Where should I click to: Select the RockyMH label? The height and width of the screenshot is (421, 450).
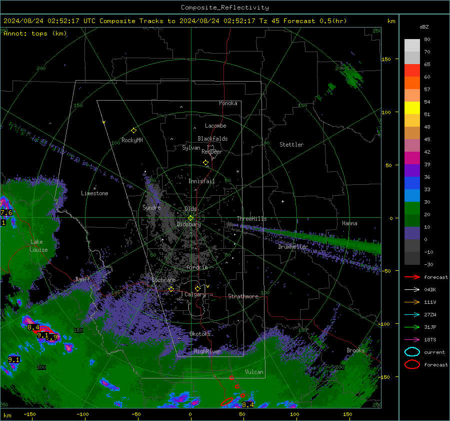pos(132,140)
